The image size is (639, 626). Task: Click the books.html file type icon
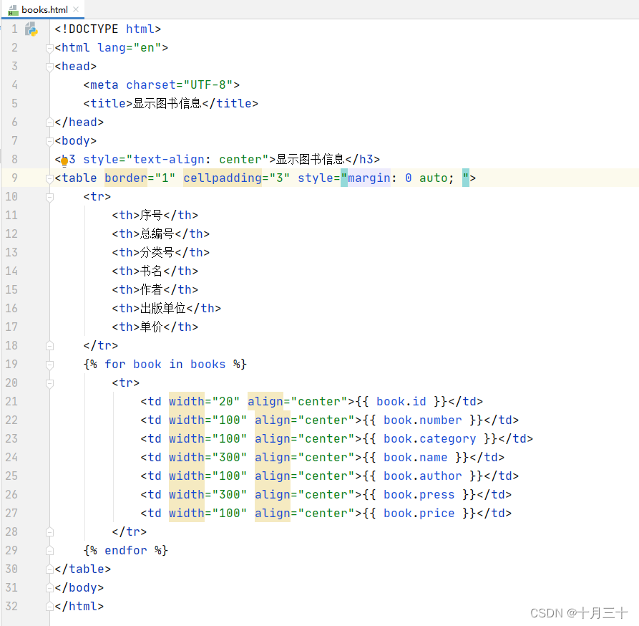coord(13,10)
